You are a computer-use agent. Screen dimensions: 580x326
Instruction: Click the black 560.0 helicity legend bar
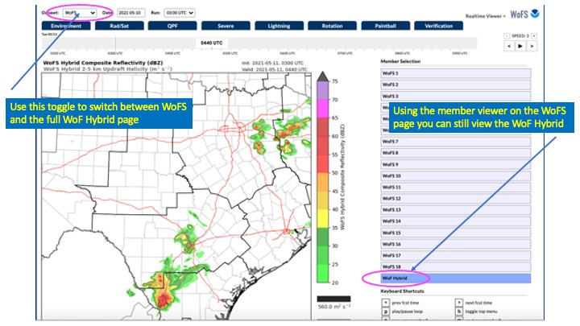click(x=333, y=299)
